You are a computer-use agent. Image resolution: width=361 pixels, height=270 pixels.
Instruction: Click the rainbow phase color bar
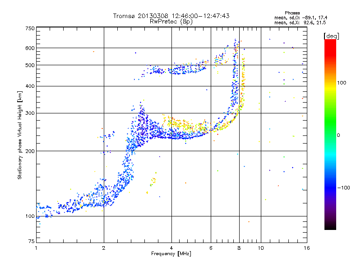point(330,134)
